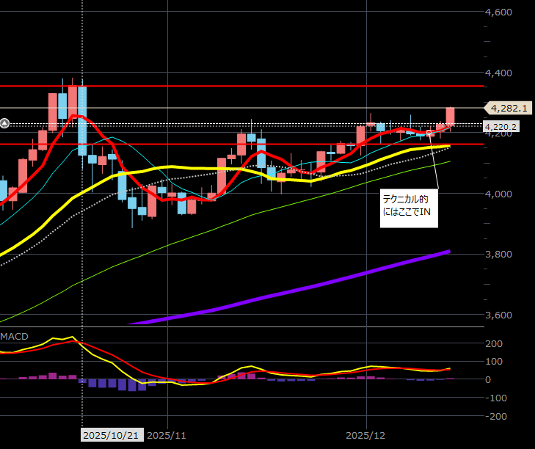Image resolution: width=535 pixels, height=449 pixels.
Task: Select the テクニカル的にはここでIN annotation box
Action: point(408,208)
